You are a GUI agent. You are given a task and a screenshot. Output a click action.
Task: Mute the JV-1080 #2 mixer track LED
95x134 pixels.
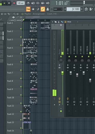pos(76,56)
